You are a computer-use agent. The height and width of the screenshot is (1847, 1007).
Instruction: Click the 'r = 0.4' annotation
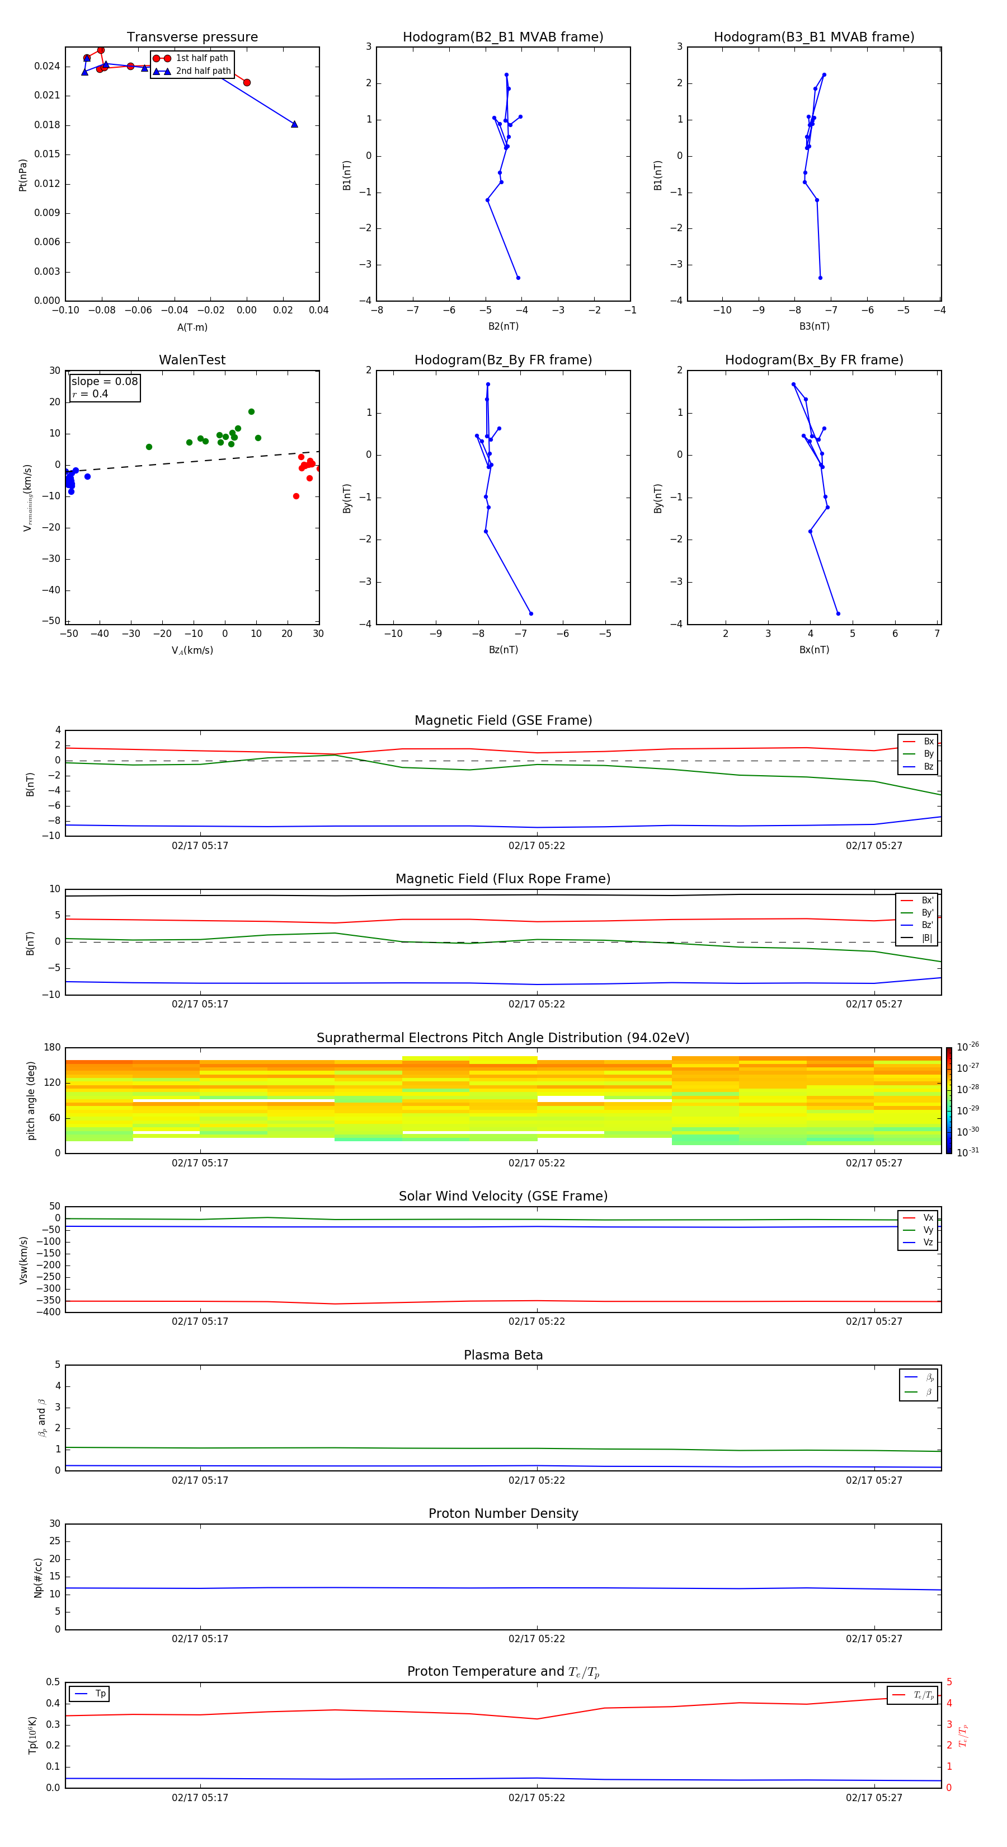pyautogui.click(x=90, y=393)
